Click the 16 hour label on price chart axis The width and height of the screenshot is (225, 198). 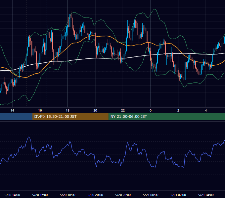coord(40,111)
